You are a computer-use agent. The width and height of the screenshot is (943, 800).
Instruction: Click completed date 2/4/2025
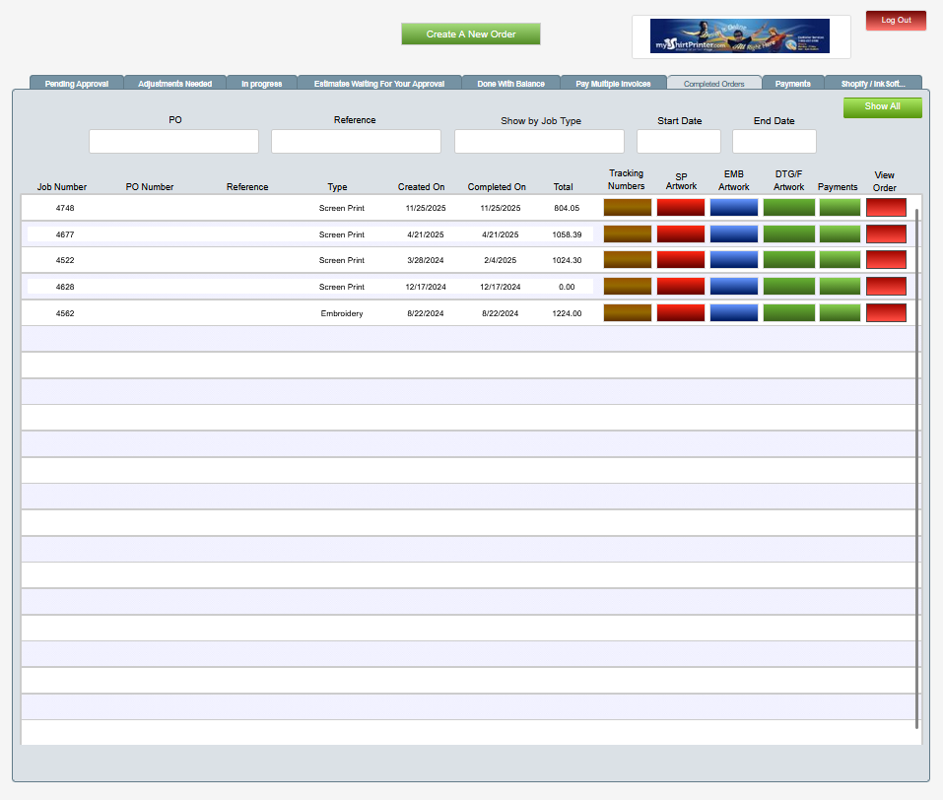tap(501, 260)
